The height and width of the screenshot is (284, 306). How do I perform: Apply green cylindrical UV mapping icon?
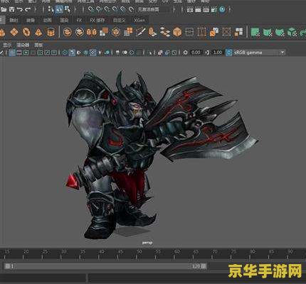tap(268, 32)
